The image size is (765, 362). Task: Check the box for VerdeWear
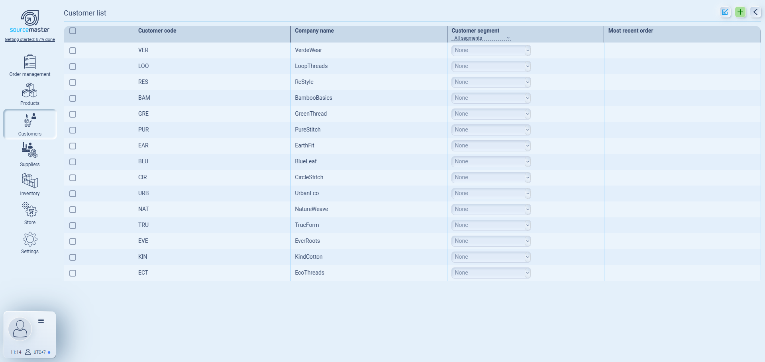click(73, 50)
